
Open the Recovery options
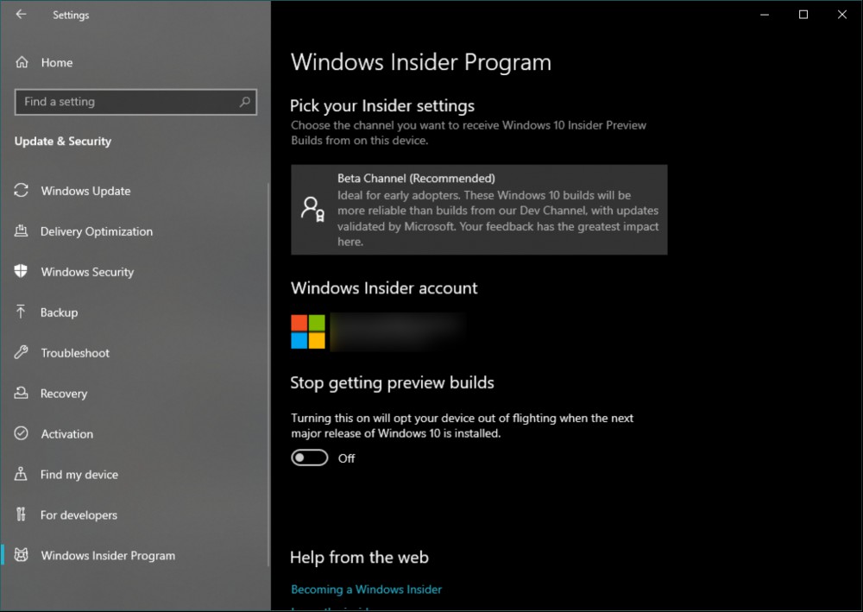coord(135,393)
